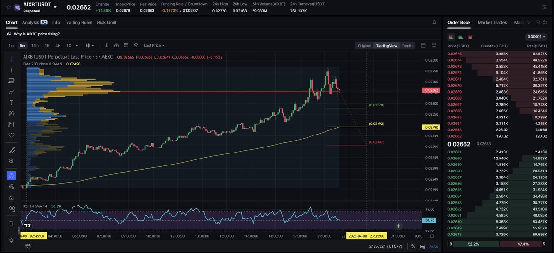Image resolution: width=554 pixels, height=253 pixels.
Task: Toggle the magnet mode tool
Action: [x=12, y=176]
